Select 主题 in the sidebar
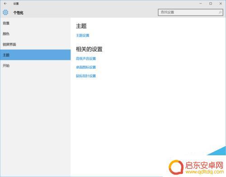 tap(35, 55)
